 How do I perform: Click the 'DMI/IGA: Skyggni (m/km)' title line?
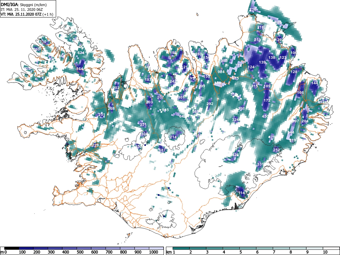tap(24, 5)
